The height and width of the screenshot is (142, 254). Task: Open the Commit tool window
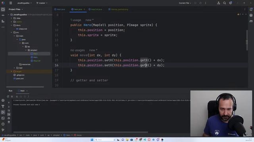(x=3, y=15)
